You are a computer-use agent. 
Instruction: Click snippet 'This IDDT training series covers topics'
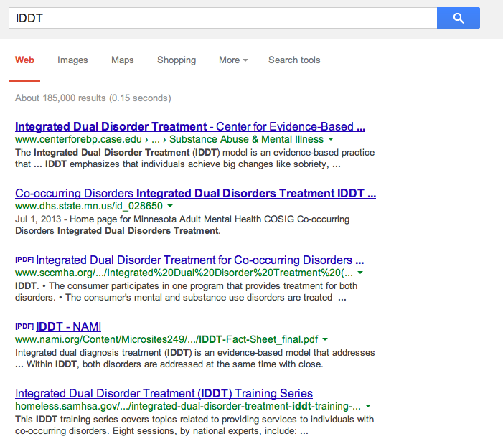tap(194, 425)
